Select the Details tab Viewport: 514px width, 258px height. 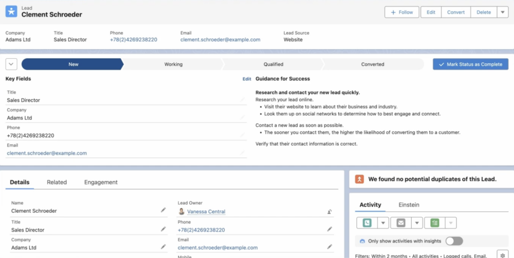[x=20, y=182]
